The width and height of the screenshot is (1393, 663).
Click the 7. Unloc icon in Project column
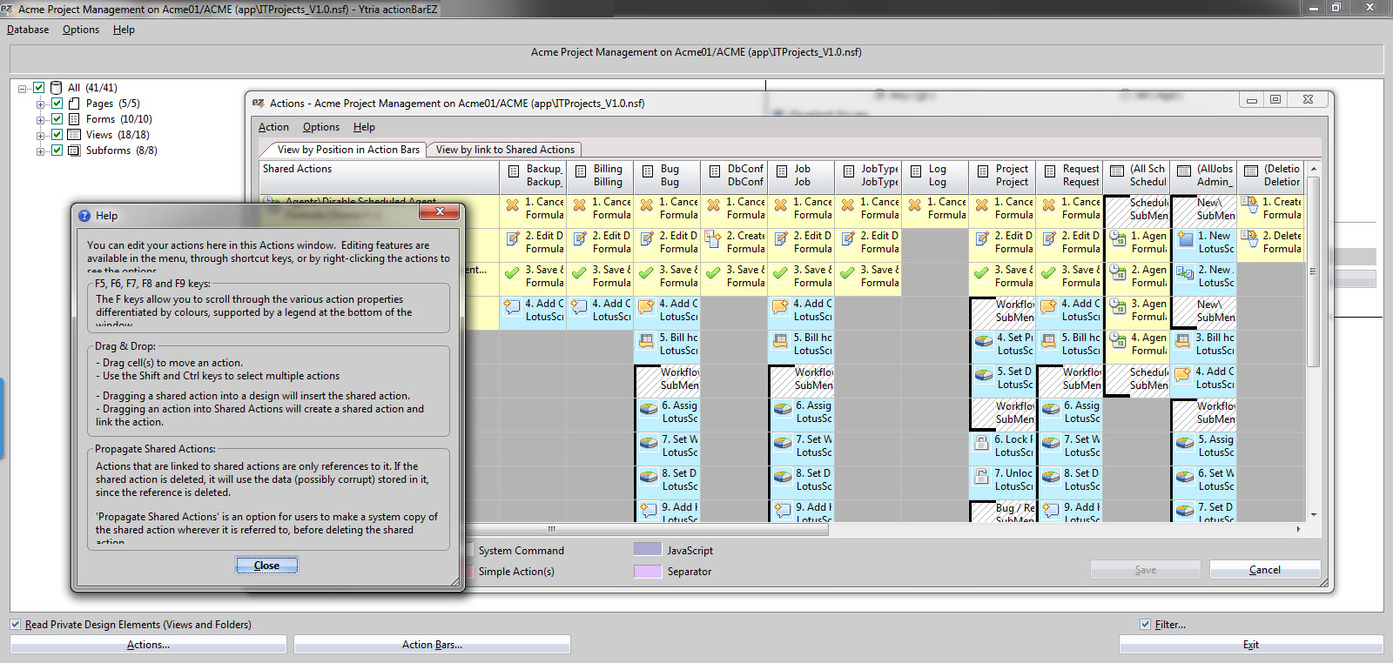coord(982,476)
